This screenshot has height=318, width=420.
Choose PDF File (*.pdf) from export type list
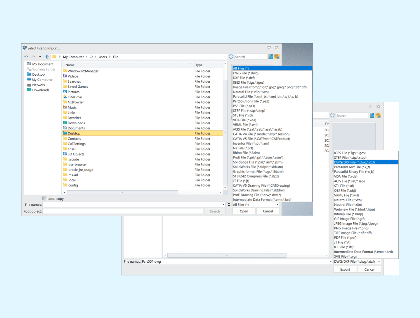pos(345,238)
